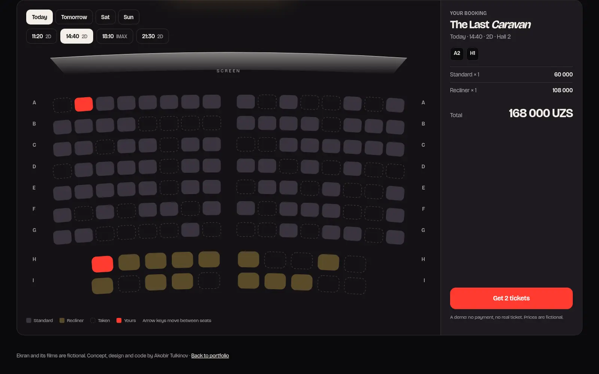Click The Last Caravan movie title
This screenshot has height=374, width=599.
[x=490, y=25]
